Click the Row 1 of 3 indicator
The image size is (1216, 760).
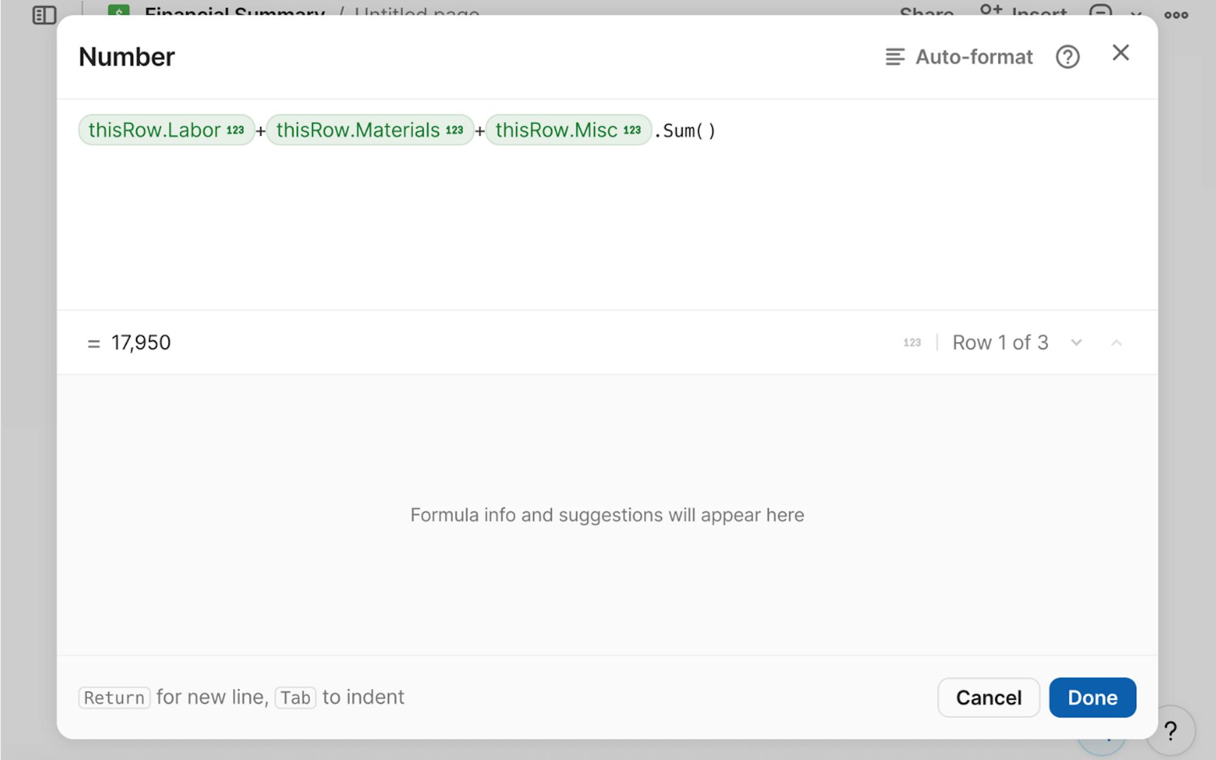1000,343
